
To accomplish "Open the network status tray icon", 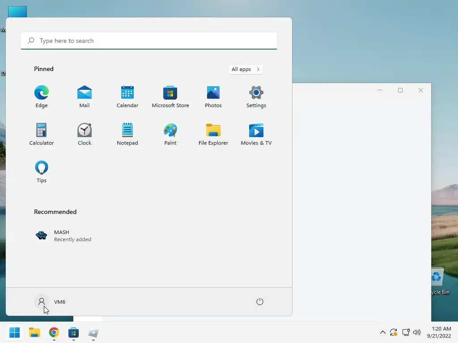I will point(406,332).
